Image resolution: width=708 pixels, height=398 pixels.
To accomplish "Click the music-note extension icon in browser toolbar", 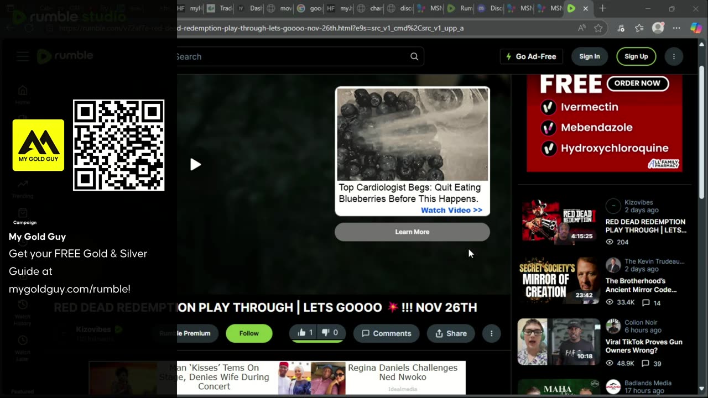I will (621, 28).
